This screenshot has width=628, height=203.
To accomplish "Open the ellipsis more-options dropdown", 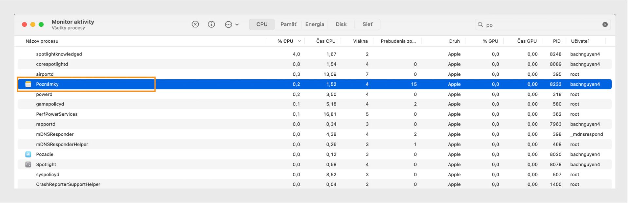I will point(232,24).
